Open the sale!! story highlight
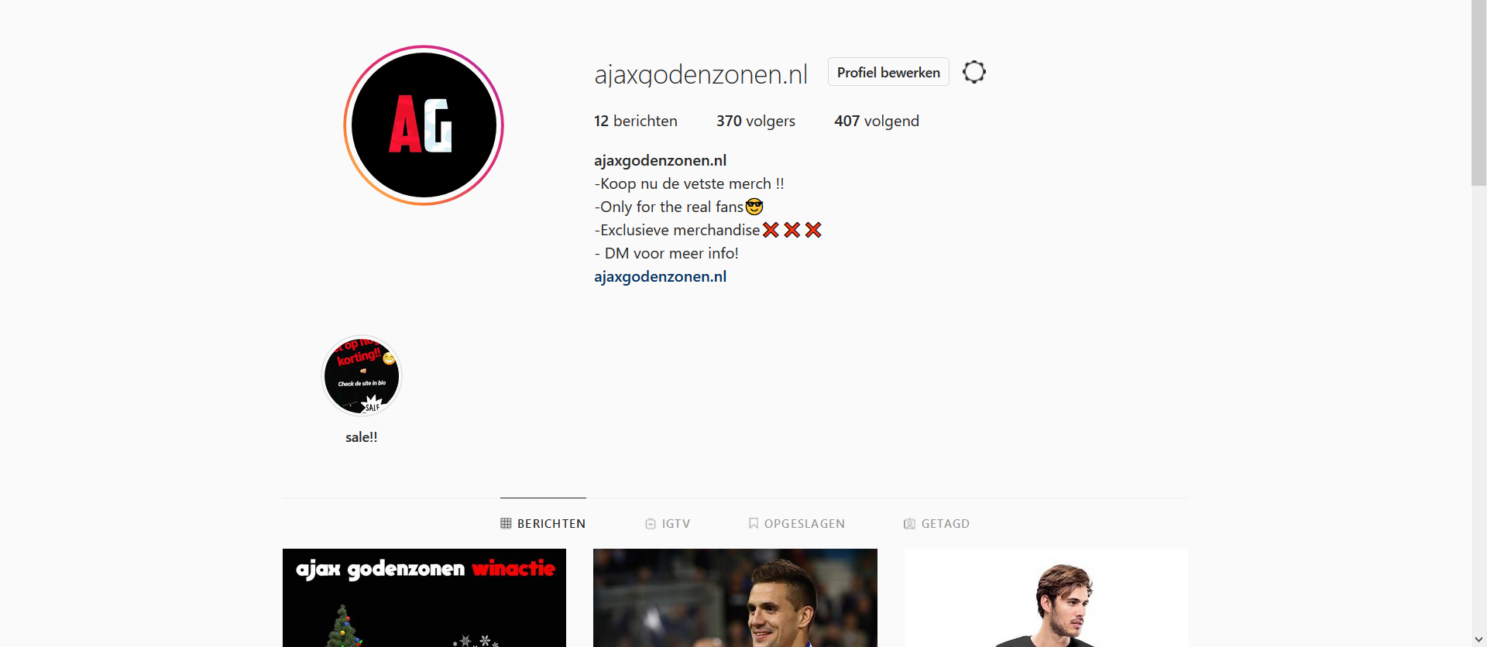 click(x=362, y=376)
